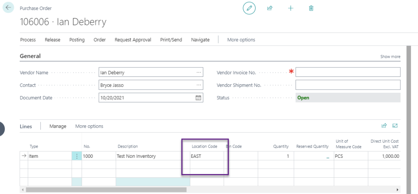Image resolution: width=418 pixels, height=194 pixels.
Task: Open row options three-dot menu
Action: 77,156
